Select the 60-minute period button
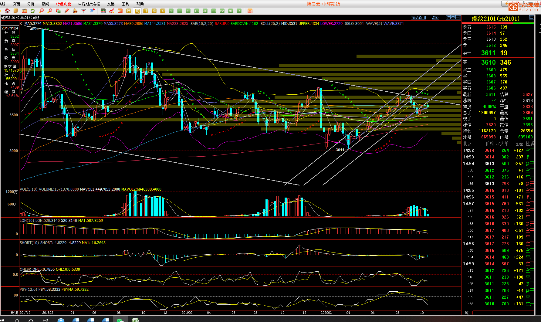 (214, 11)
